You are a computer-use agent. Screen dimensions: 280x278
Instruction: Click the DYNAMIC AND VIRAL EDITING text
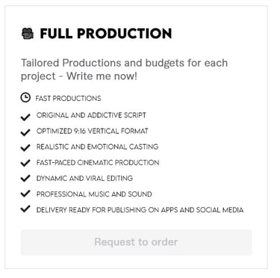[84, 179]
